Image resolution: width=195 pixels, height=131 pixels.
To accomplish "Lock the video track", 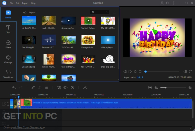I will click(8, 105).
